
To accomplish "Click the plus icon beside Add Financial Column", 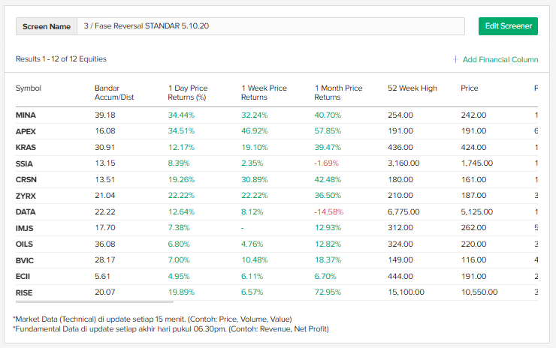I will tap(455, 59).
